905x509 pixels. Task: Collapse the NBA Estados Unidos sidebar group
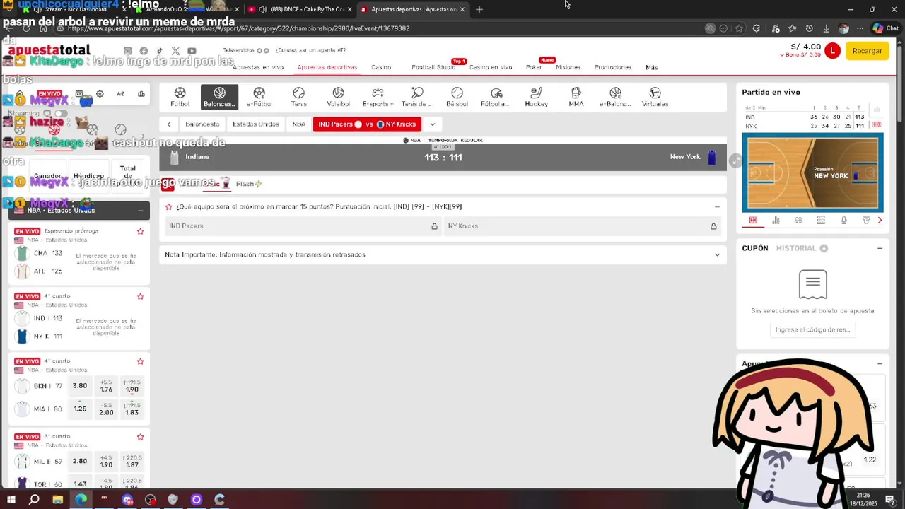(x=140, y=210)
